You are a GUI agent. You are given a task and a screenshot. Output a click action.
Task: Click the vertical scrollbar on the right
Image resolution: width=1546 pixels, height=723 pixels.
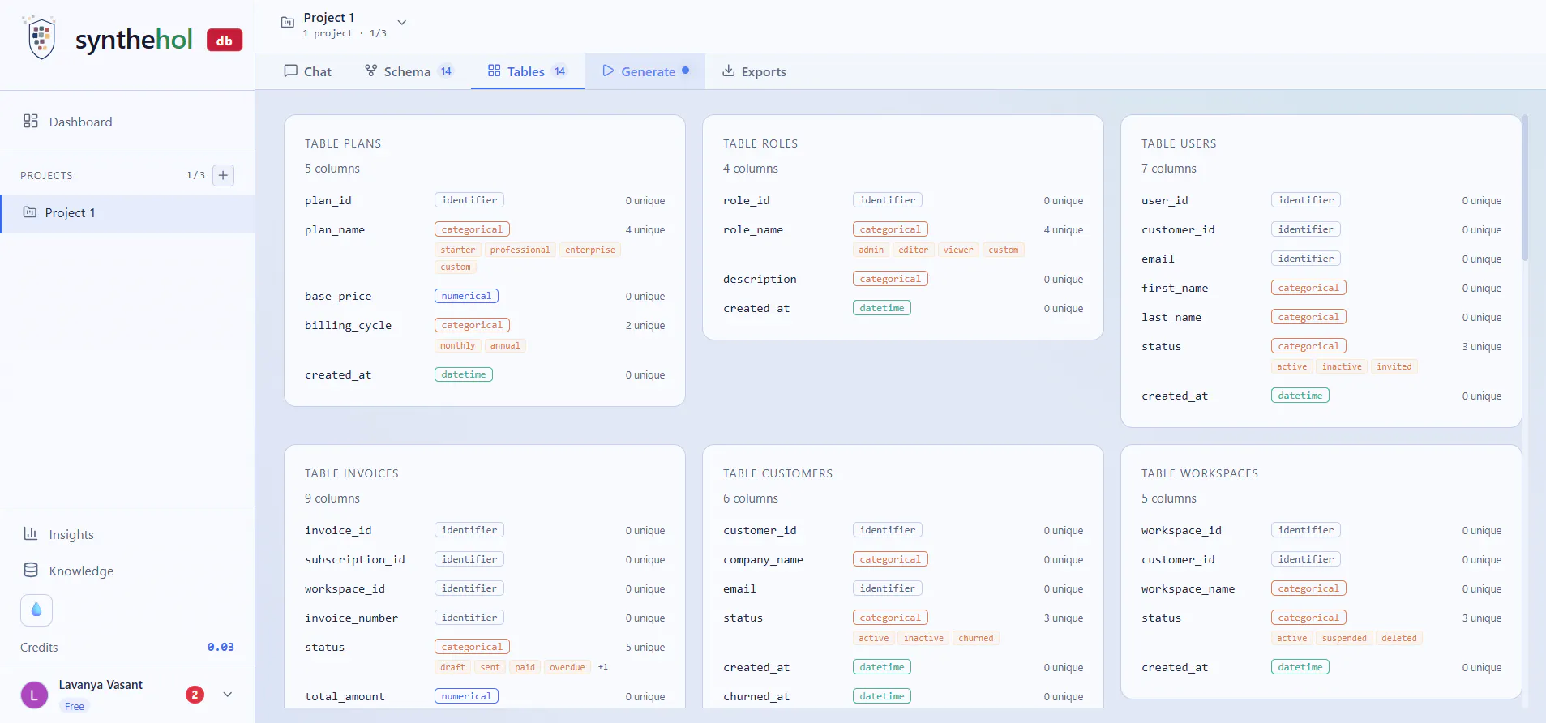click(1525, 188)
